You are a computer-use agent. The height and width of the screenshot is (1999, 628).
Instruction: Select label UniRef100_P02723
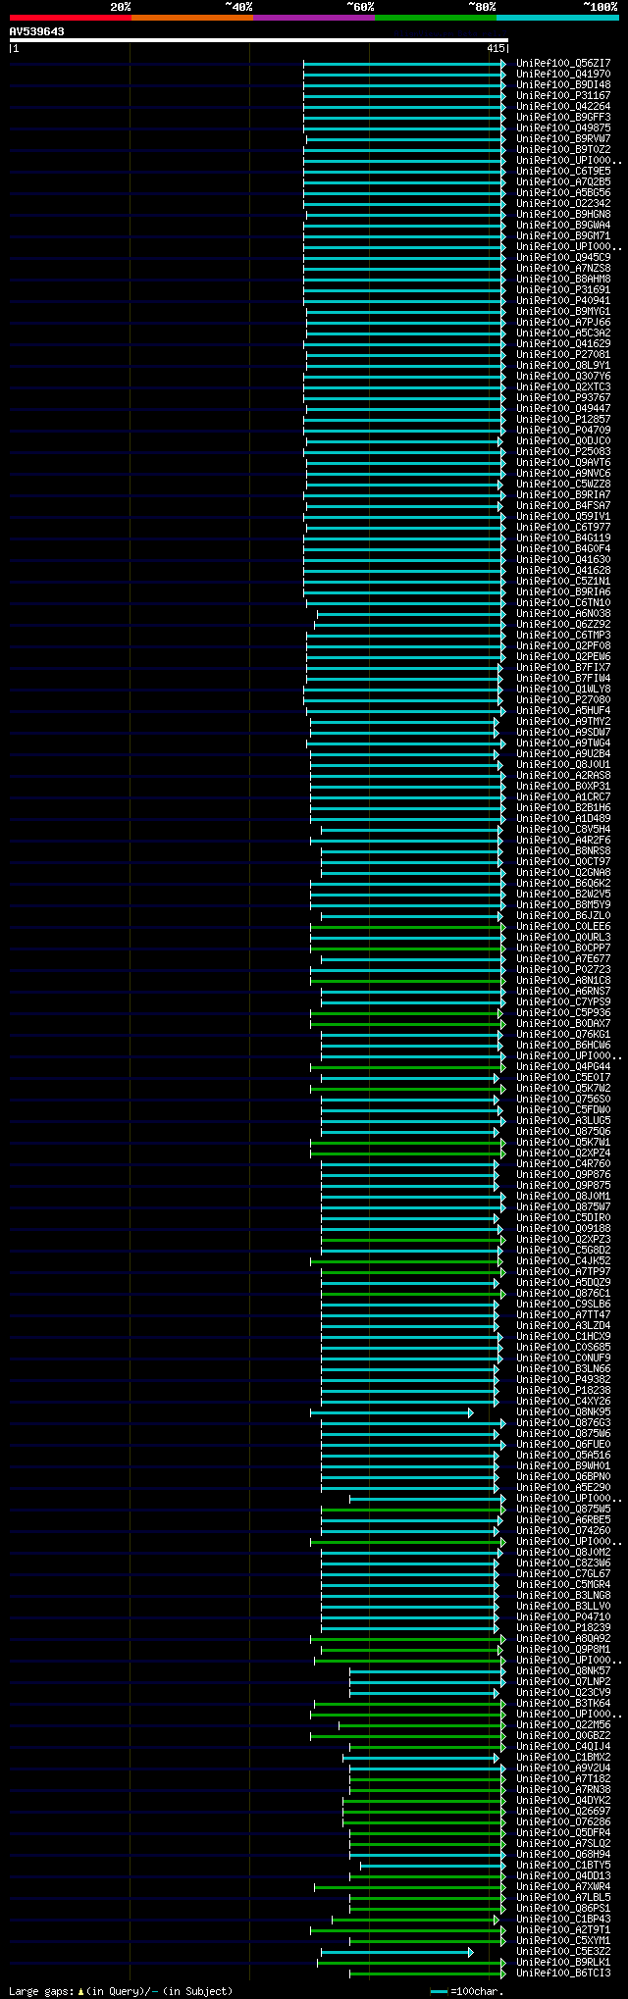click(x=563, y=969)
